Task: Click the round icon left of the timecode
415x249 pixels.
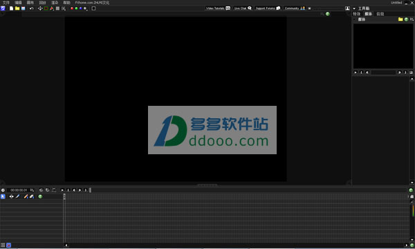Action: tap(3, 190)
